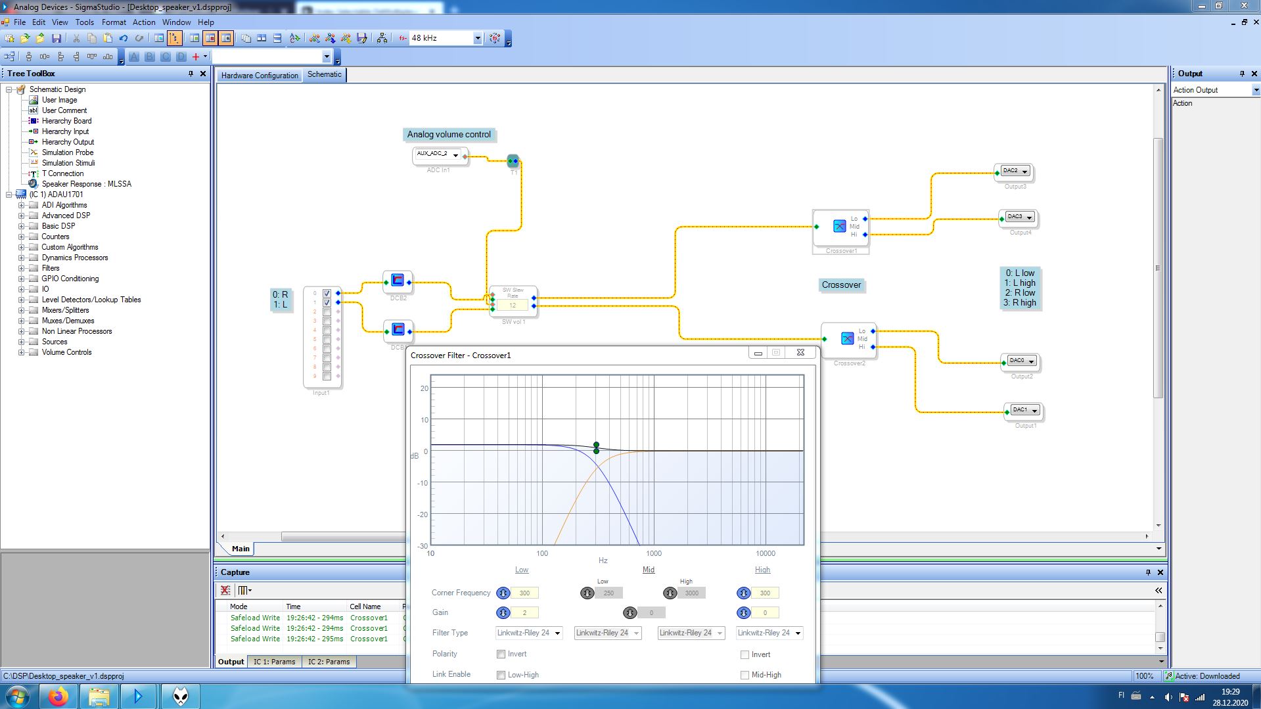
Task: Click the Cascade windows icon
Action: (x=246, y=38)
